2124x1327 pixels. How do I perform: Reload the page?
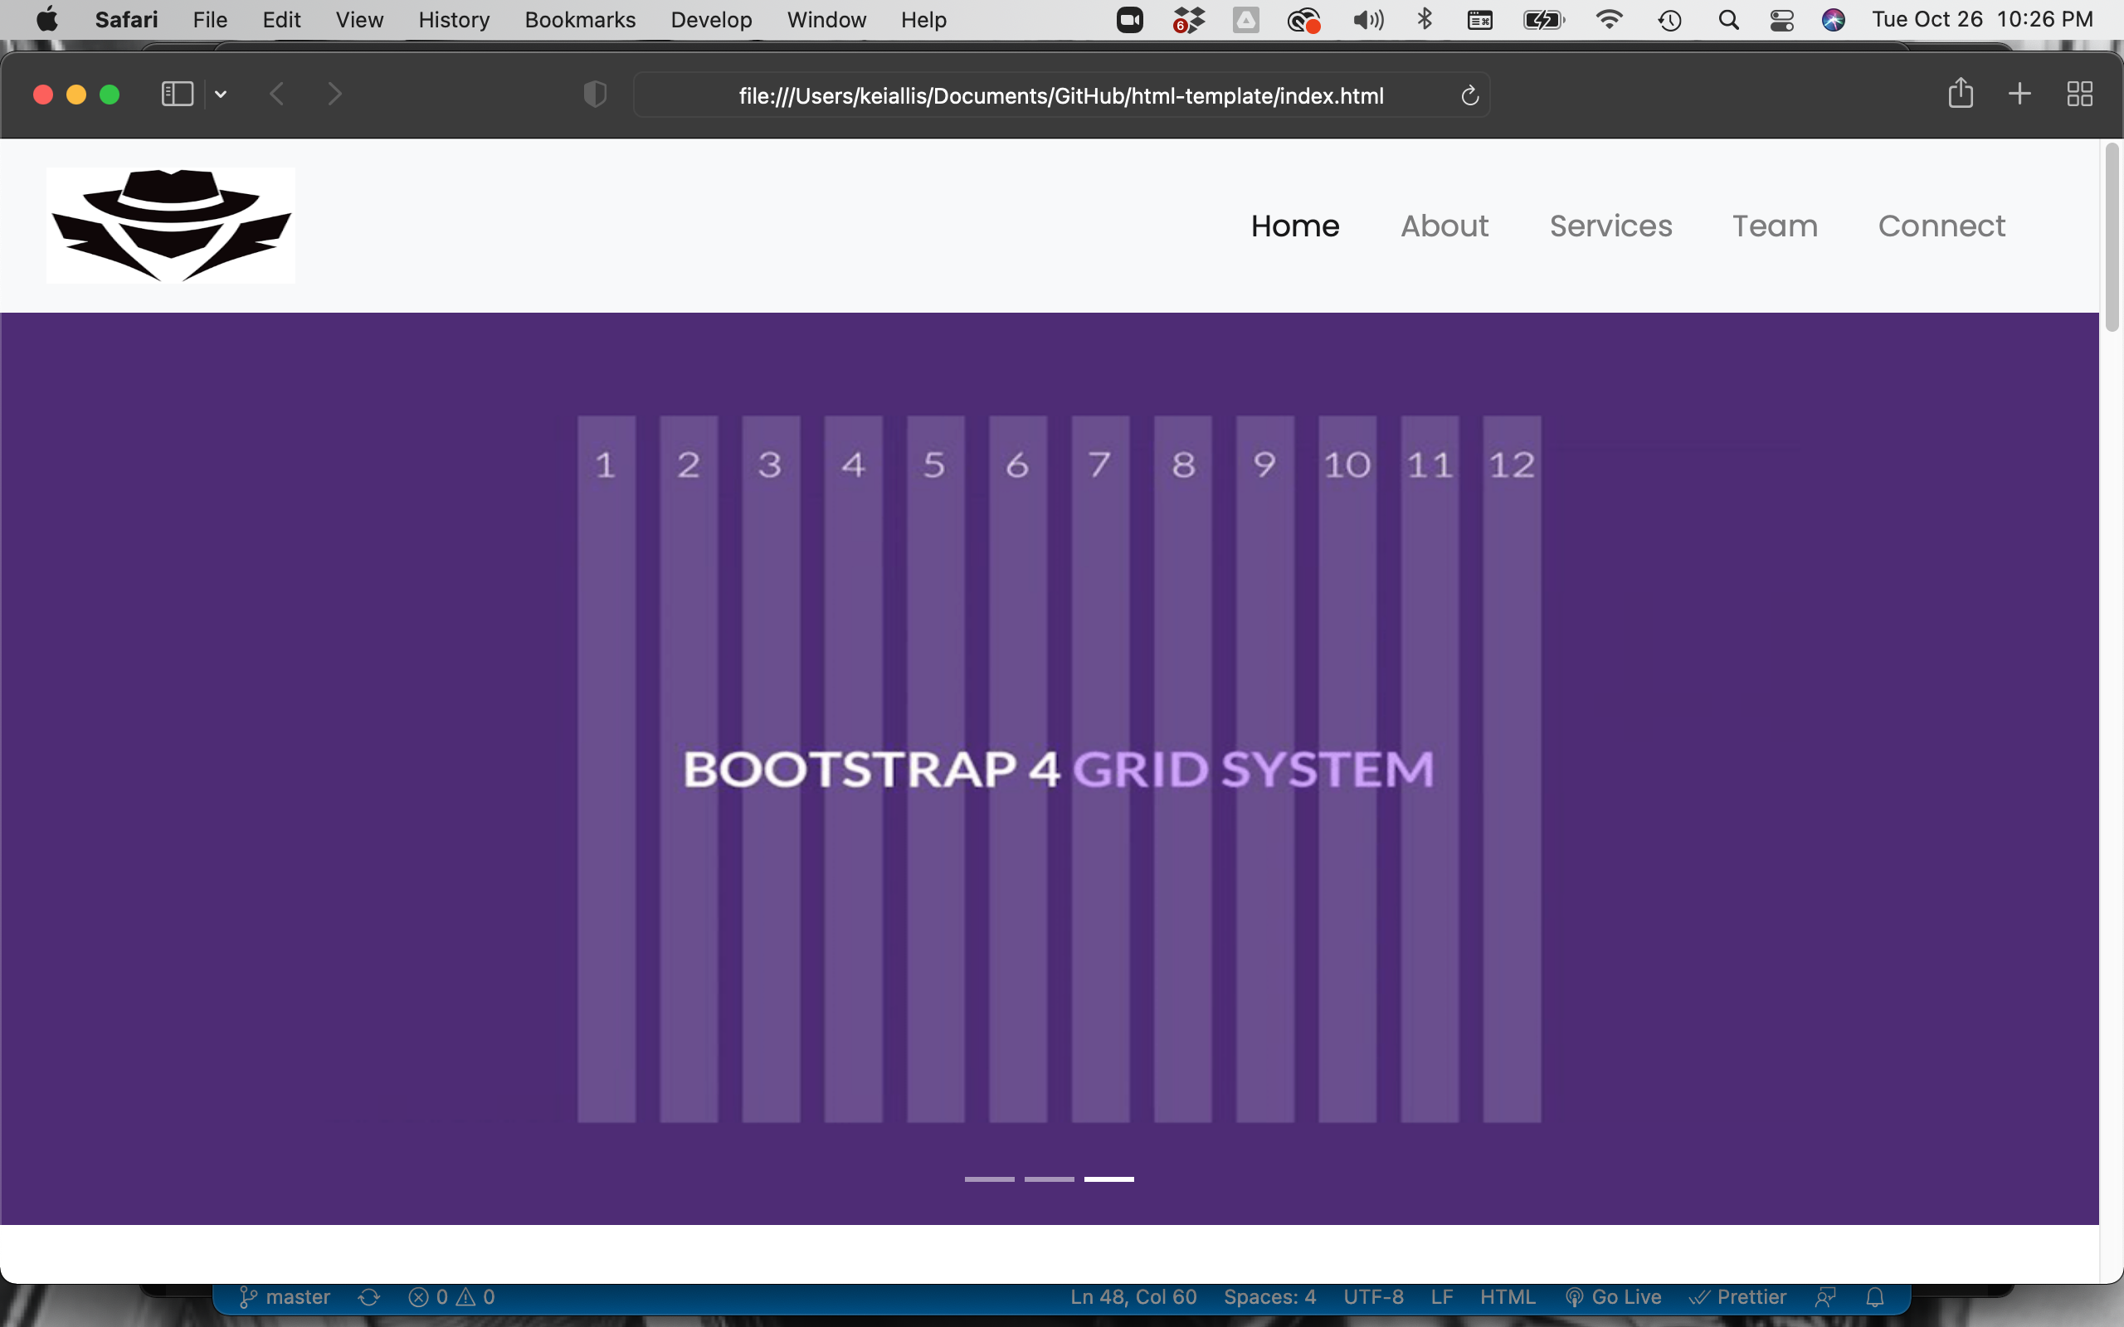point(1470,95)
